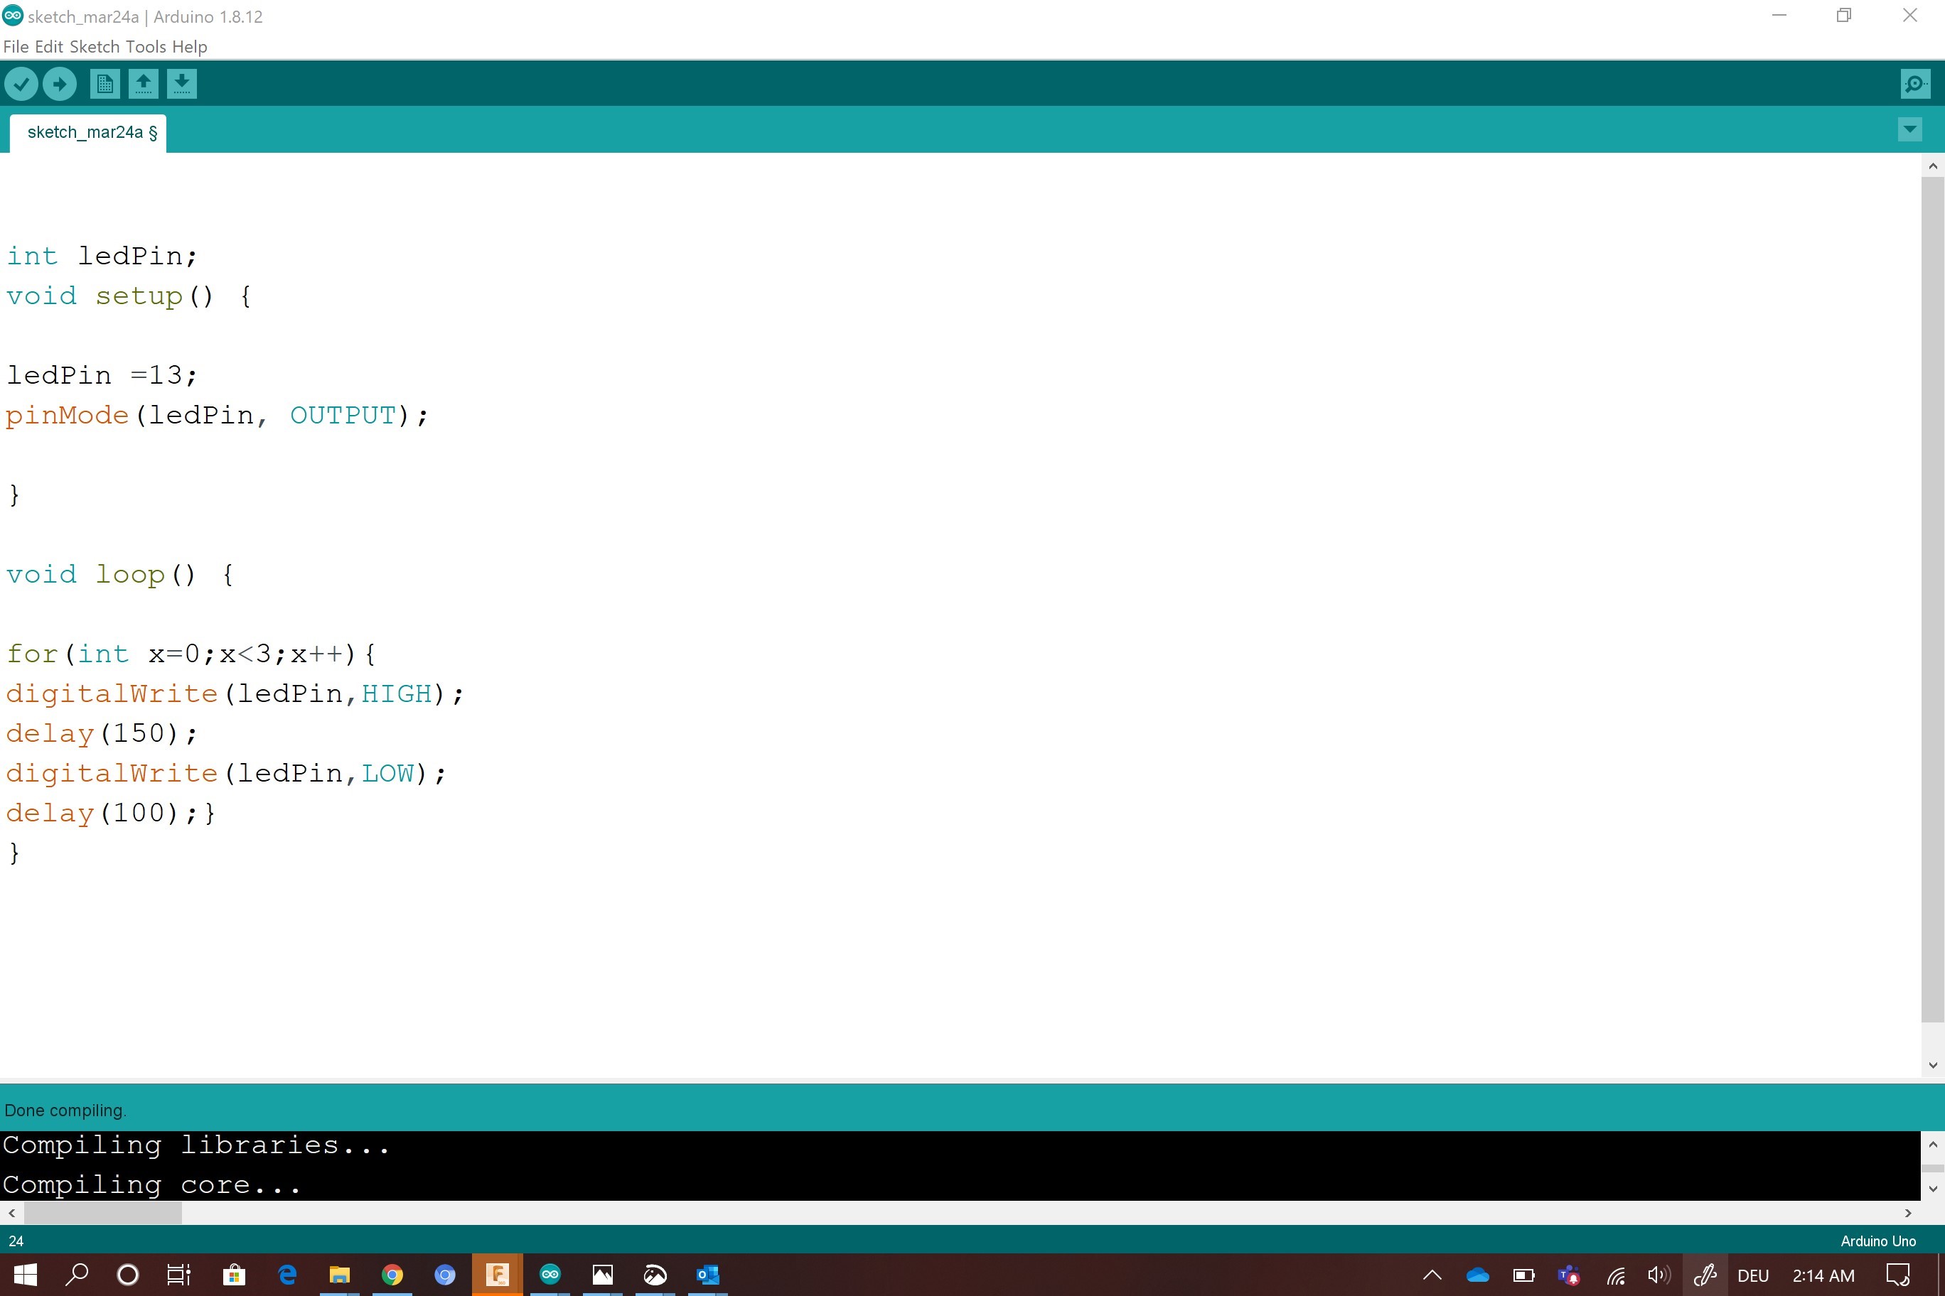The image size is (1945, 1296).
Task: Click the DEU language indicator
Action: pyautogui.click(x=1752, y=1275)
